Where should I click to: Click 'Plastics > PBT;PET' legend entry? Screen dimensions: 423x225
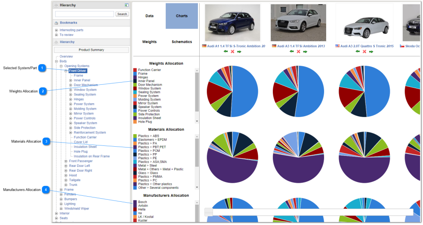tap(152, 147)
